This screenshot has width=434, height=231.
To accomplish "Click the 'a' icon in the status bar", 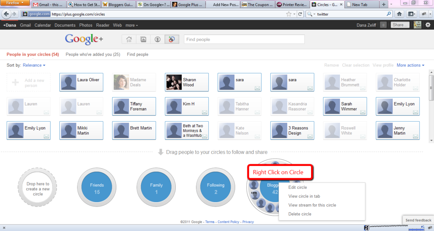I will pyautogui.click(x=367, y=228).
